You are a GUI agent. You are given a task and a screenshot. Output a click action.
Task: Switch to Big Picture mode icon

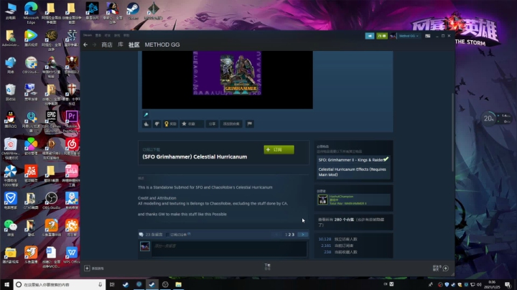coord(428,36)
